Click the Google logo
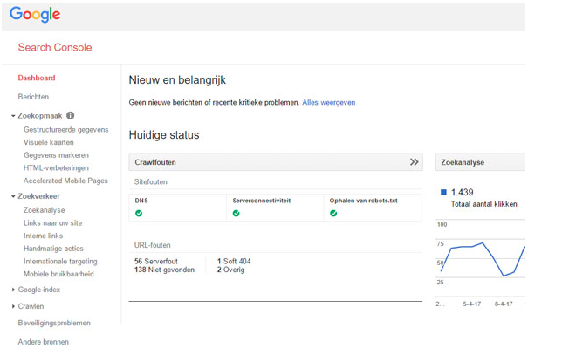This screenshot has width=569, height=355. click(35, 15)
